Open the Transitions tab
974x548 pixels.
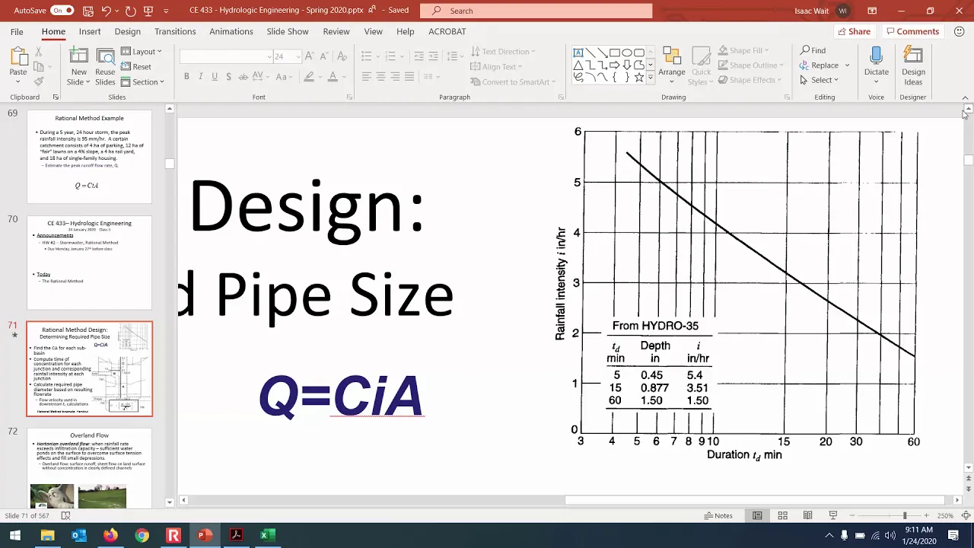(x=175, y=31)
